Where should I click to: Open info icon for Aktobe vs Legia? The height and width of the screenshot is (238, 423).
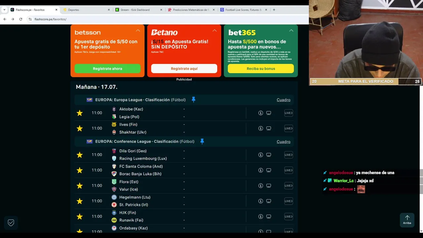click(261, 113)
